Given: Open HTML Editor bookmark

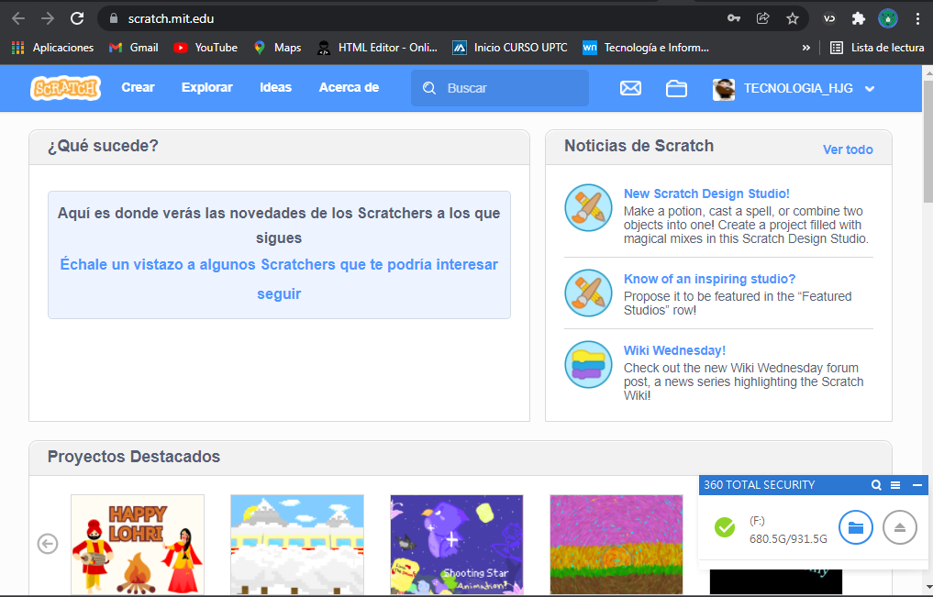Looking at the screenshot, I should pos(377,48).
